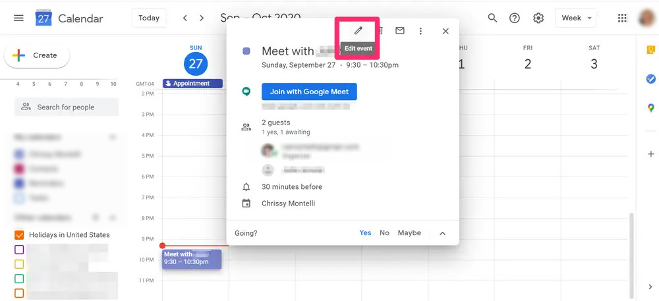Open the Support help icon
Viewport: 659px width, 301px height.
515,18
